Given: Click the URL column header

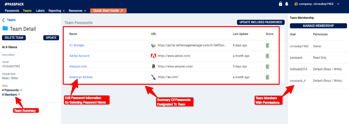Looking at the screenshot, I should [153, 34].
